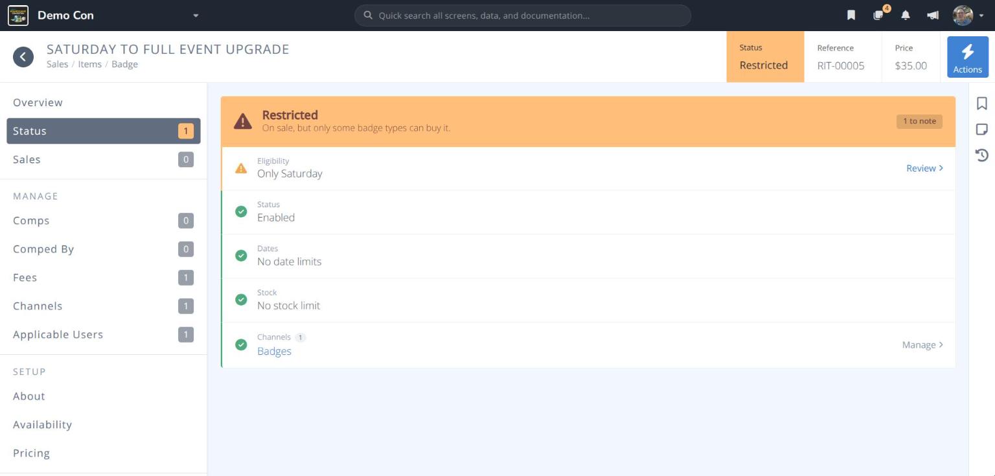Expand the Demo Con event dropdown

tap(196, 16)
